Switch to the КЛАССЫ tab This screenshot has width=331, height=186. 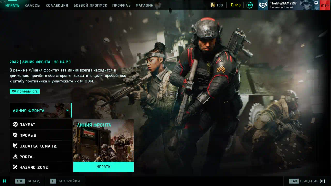pyautogui.click(x=33, y=5)
